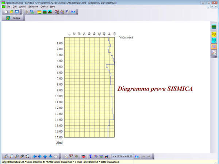The height and width of the screenshot is (164, 219).
Task: Open the Relazione menu
Action: click(33, 7)
